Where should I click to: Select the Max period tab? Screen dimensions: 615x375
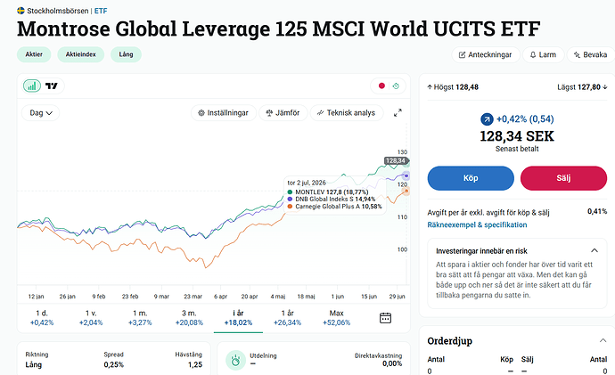[x=336, y=318]
